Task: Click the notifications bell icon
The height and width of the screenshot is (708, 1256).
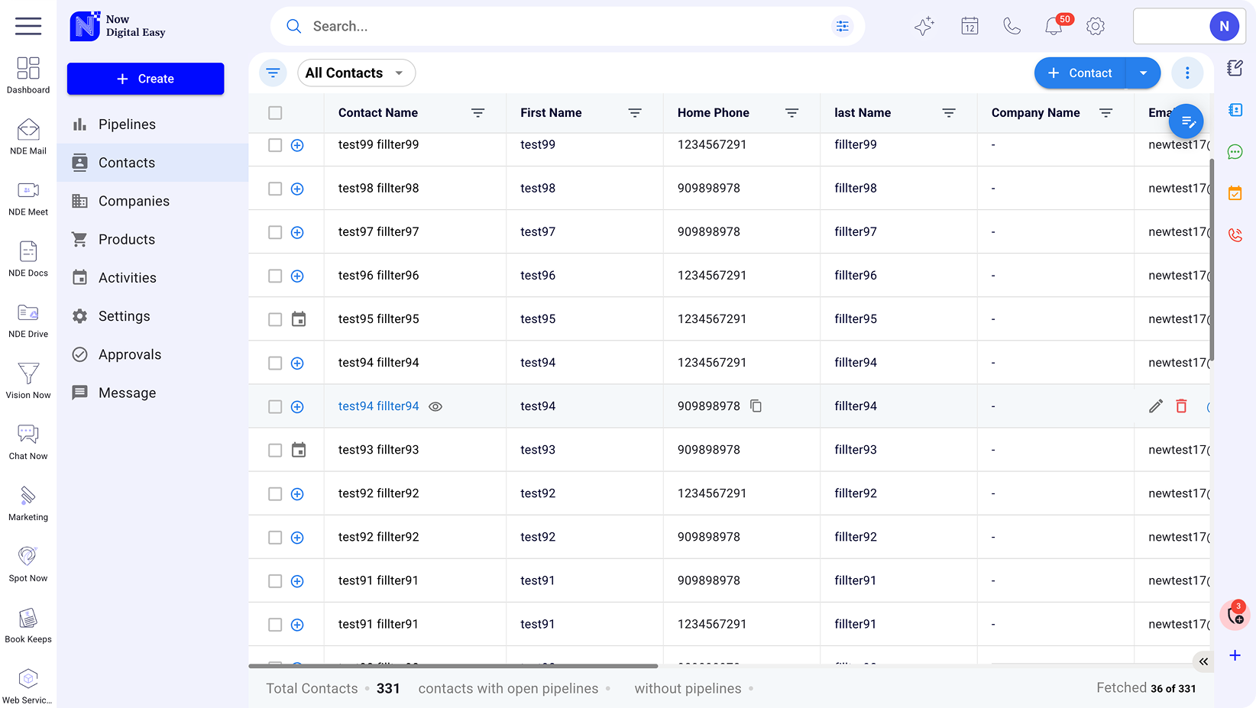Action: point(1054,27)
